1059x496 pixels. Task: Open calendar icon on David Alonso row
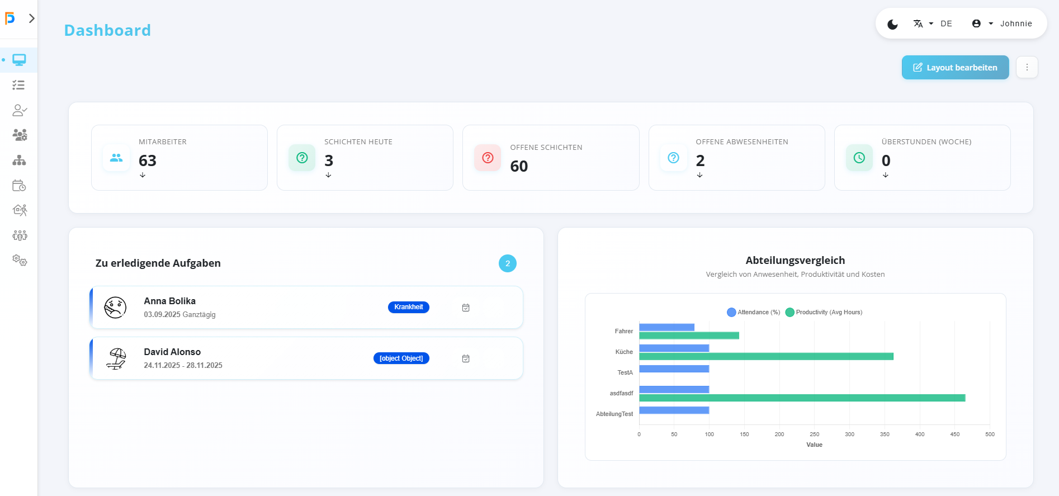pos(466,358)
